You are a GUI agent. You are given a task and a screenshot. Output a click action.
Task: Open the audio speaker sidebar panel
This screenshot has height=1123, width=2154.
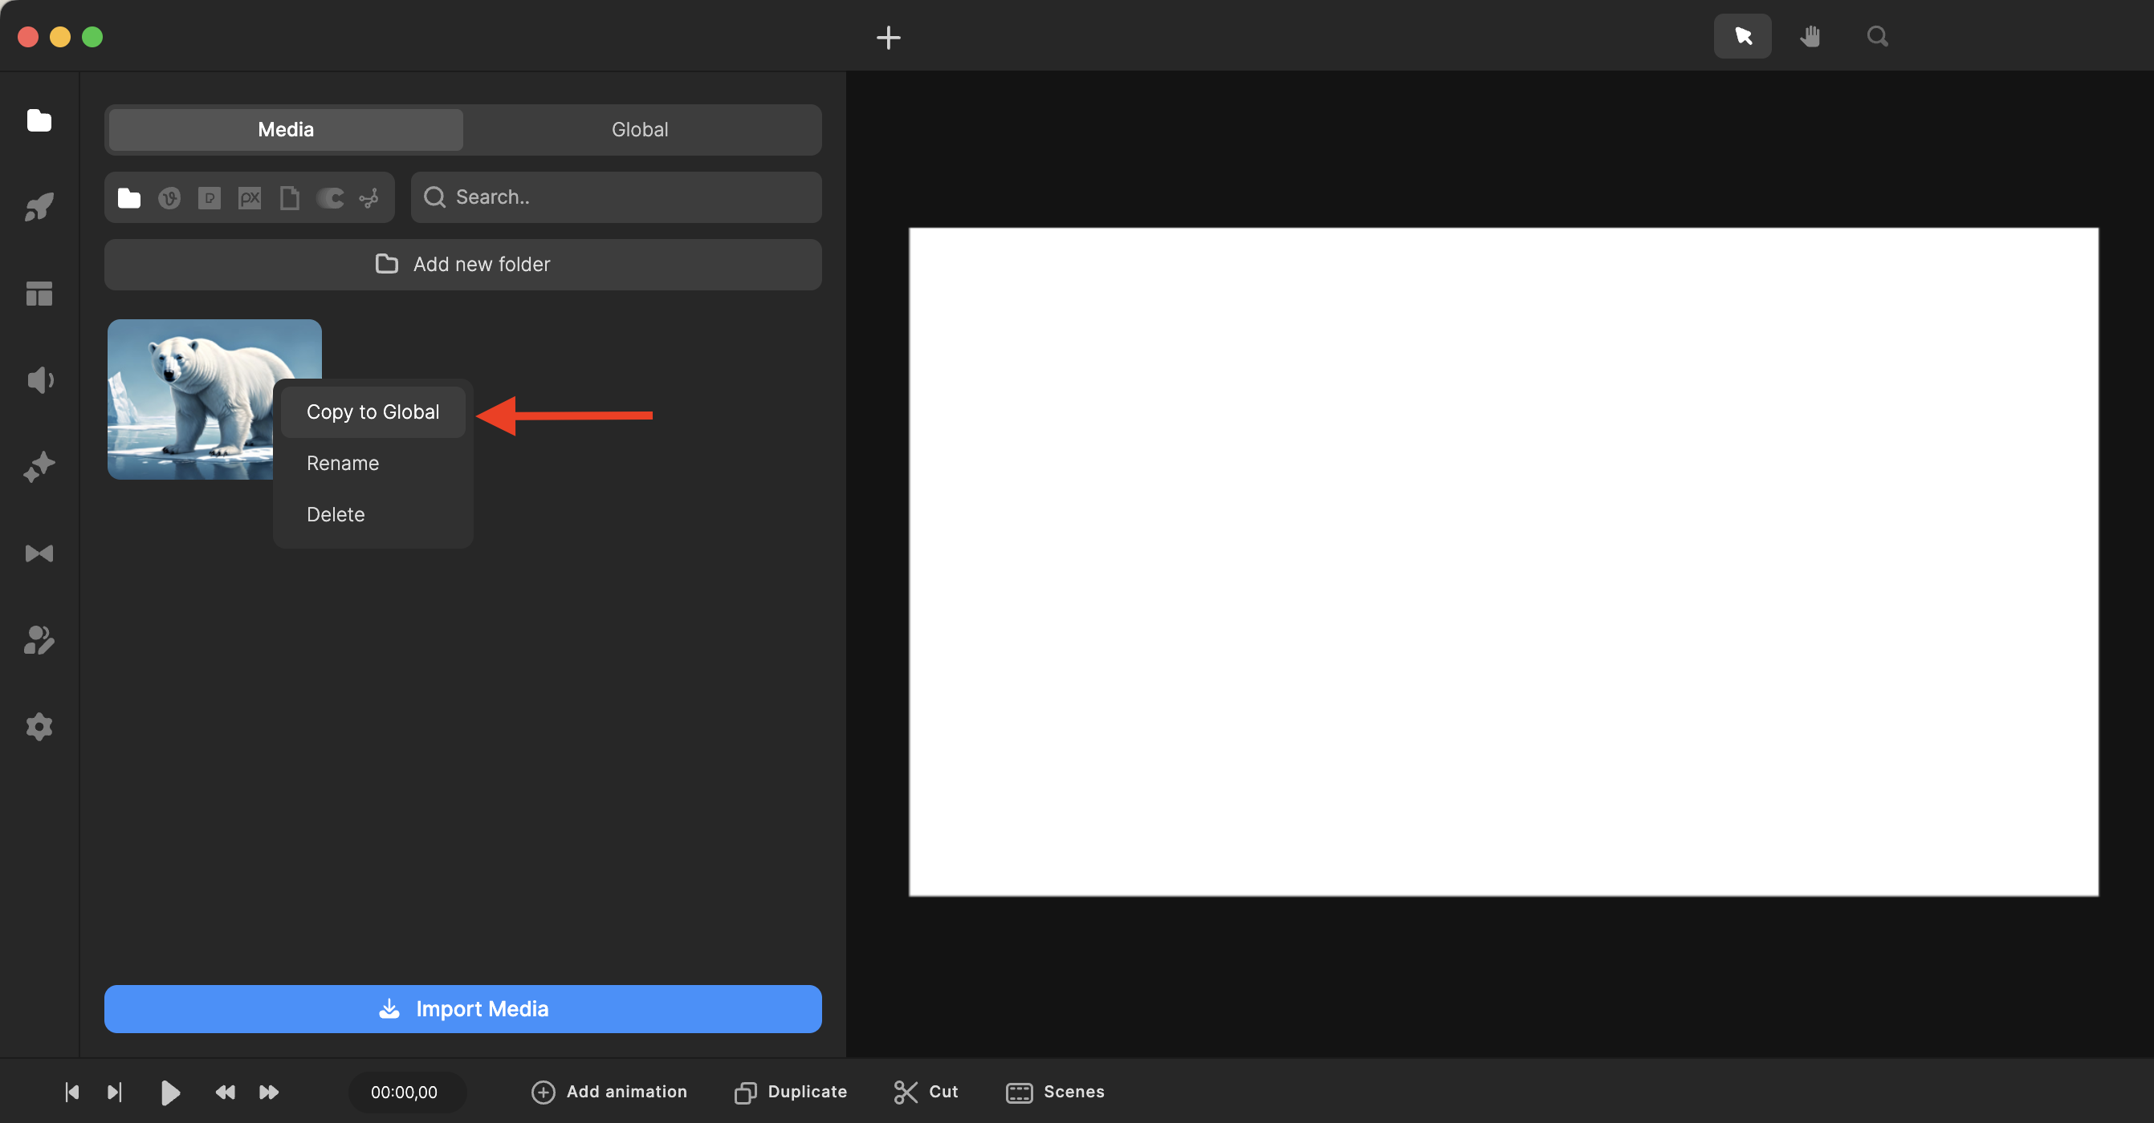tap(39, 380)
